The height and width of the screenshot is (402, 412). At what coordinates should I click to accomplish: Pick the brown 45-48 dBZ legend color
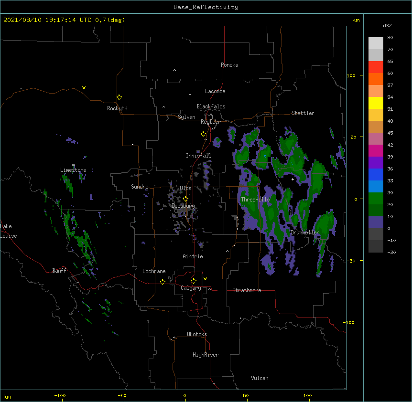(x=376, y=127)
